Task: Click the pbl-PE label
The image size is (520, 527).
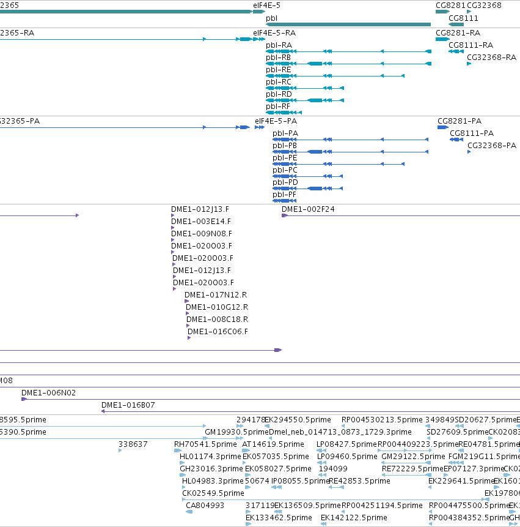Action: coord(285,158)
